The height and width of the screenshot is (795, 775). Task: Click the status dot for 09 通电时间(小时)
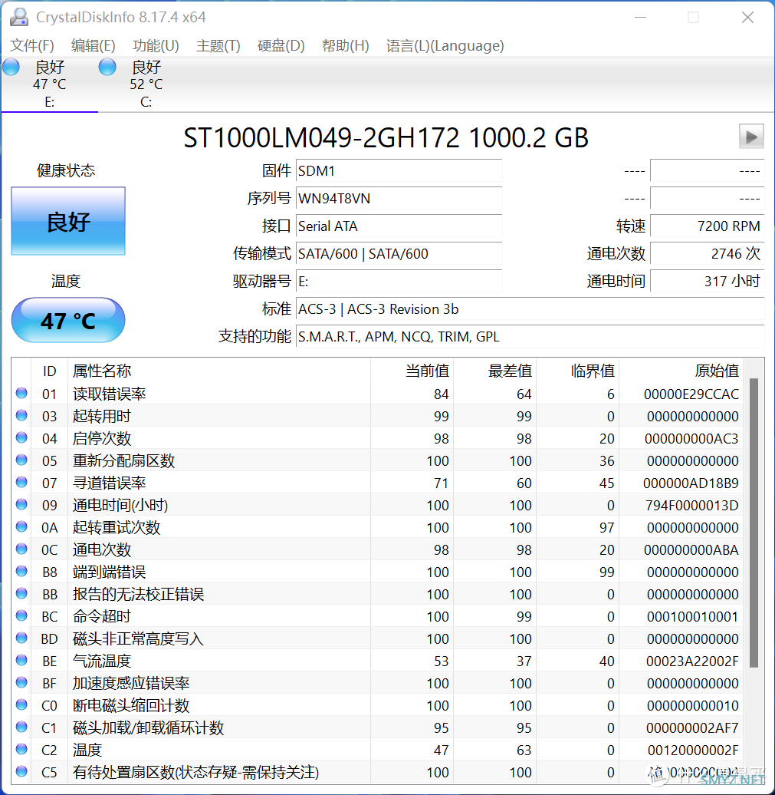(x=21, y=504)
